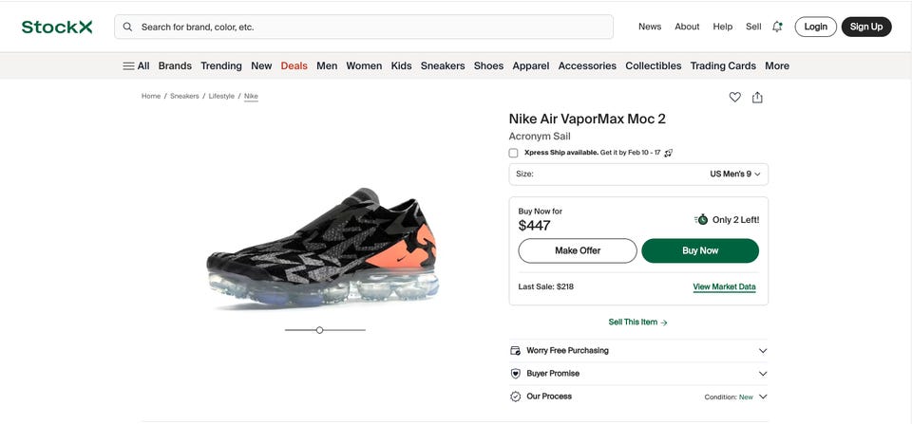Click the Xpress Ship lightning icon
The image size is (912, 424).
(669, 153)
